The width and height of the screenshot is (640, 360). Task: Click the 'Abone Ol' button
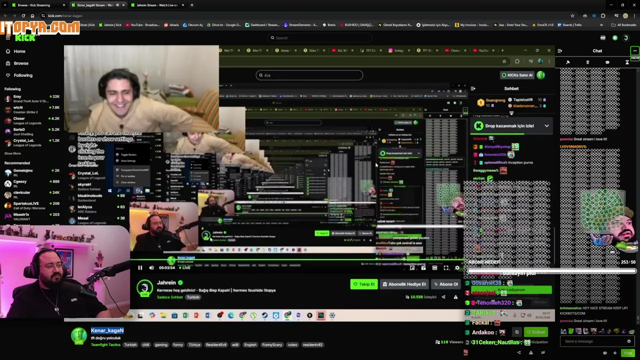click(445, 284)
